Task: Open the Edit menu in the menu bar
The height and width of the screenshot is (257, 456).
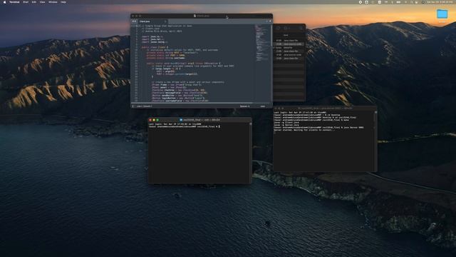Action: pyautogui.click(x=34, y=2)
